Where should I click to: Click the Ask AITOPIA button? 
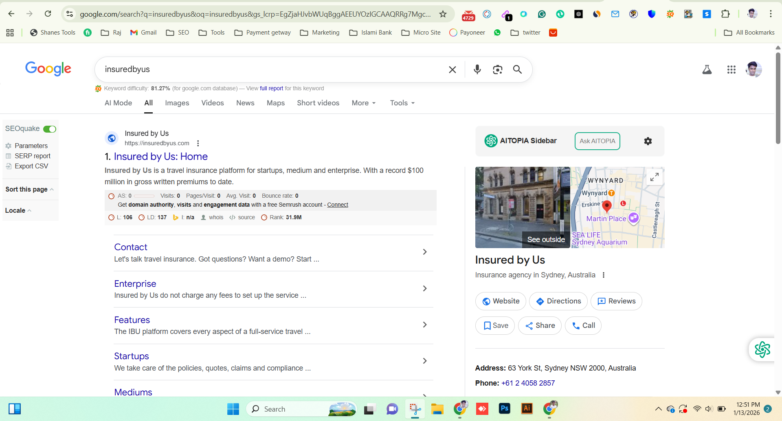coord(597,141)
